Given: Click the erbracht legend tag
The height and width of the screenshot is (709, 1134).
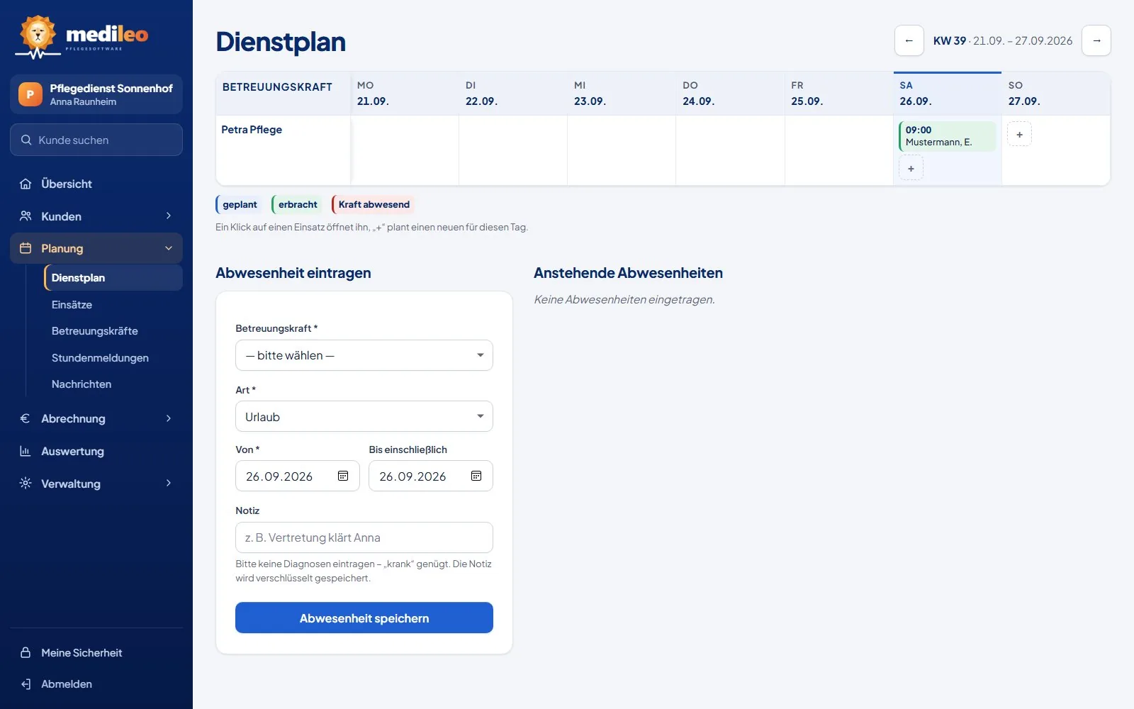Looking at the screenshot, I should [297, 204].
